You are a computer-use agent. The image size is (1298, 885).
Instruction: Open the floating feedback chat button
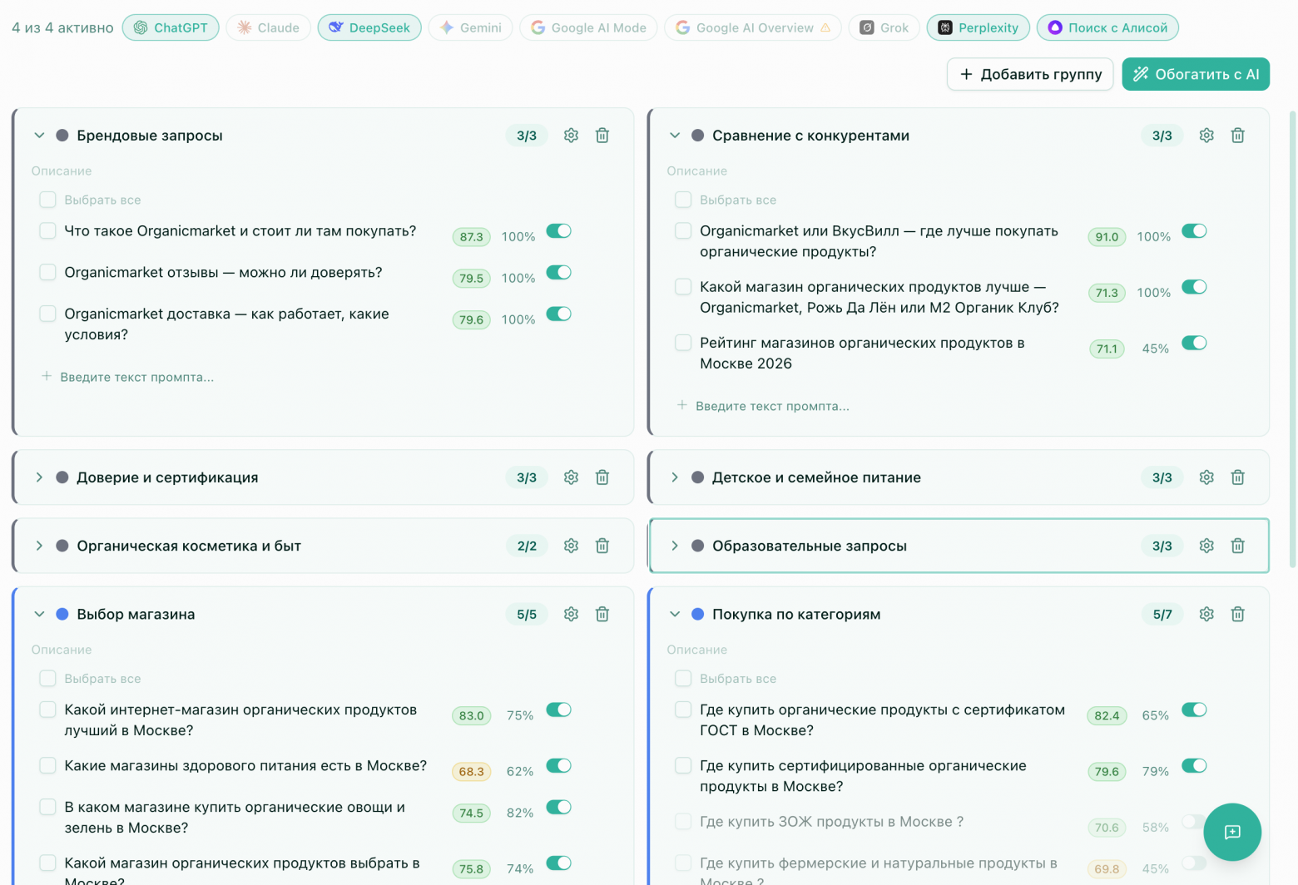(1232, 832)
